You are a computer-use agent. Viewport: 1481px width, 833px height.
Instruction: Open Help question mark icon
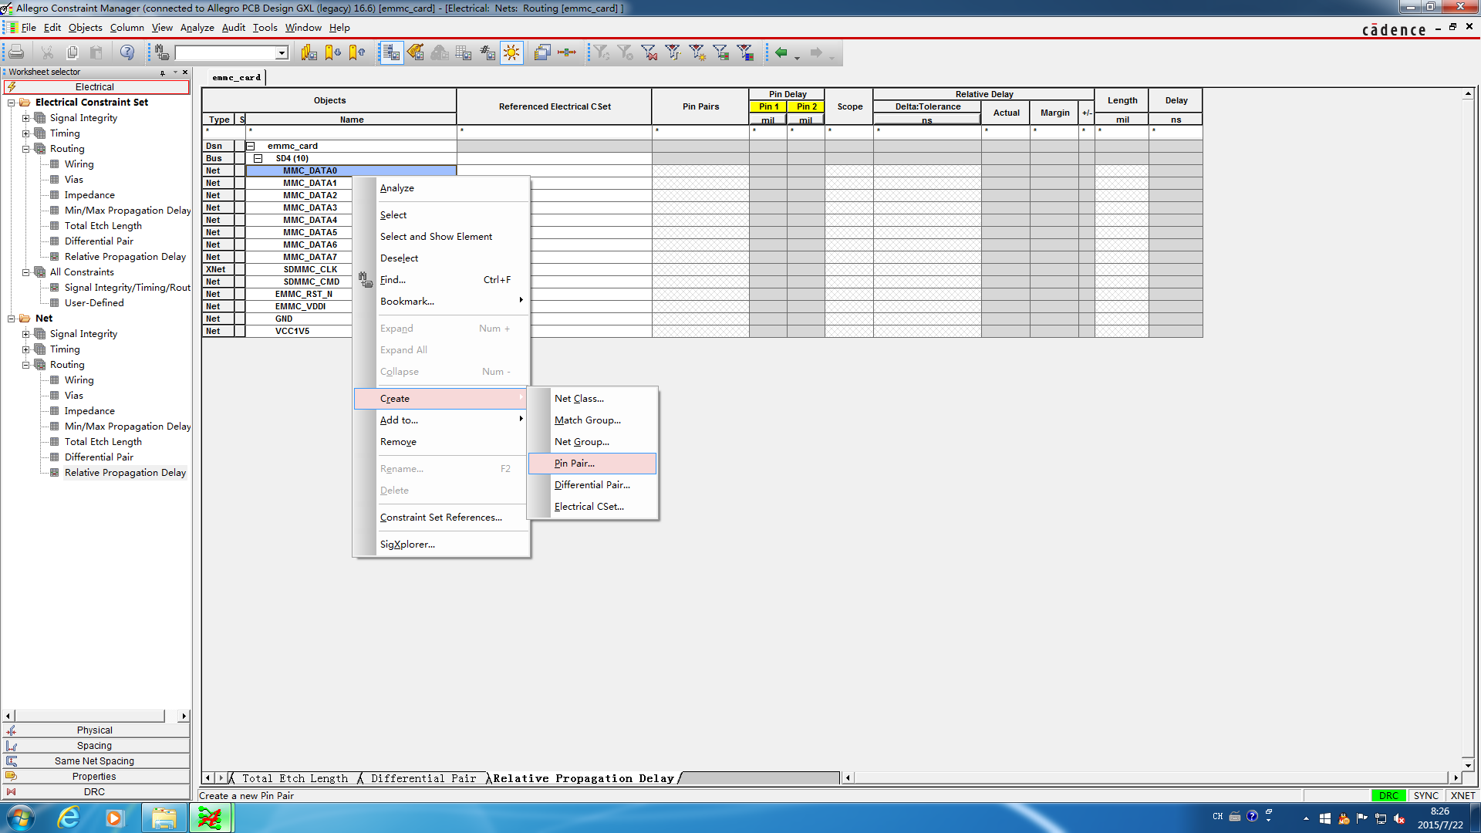tap(127, 52)
